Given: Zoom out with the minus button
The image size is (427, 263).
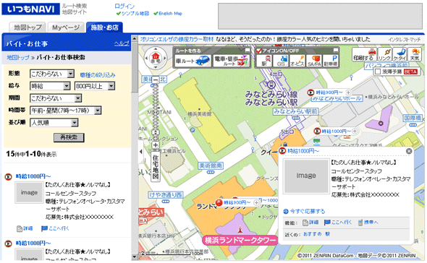Looking at the screenshot, I should [155, 80].
